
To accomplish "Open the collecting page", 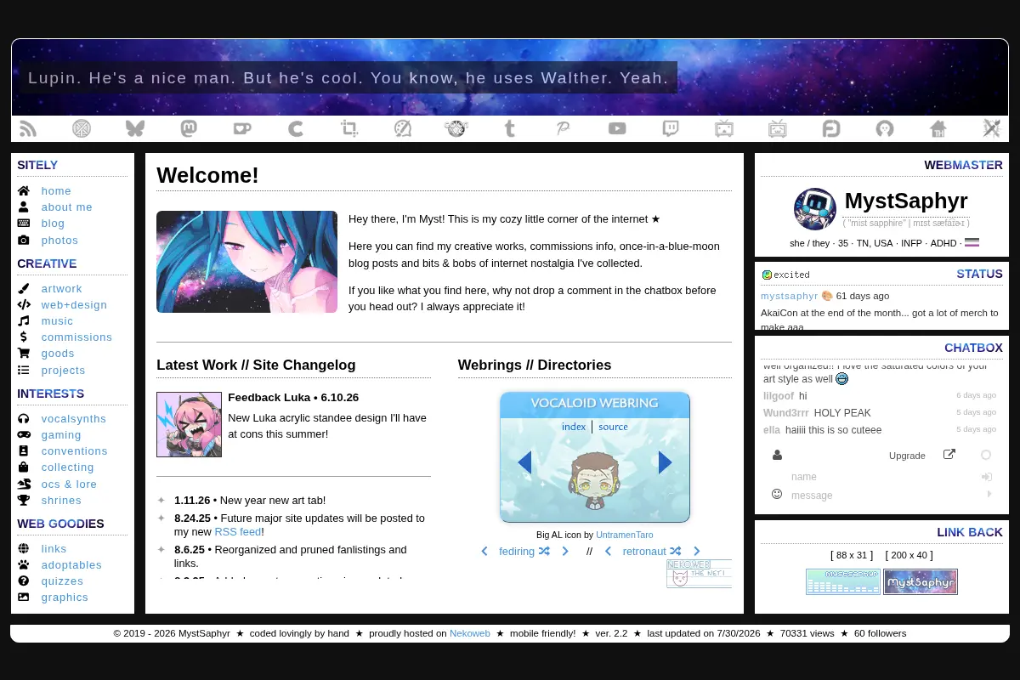I will (x=67, y=467).
